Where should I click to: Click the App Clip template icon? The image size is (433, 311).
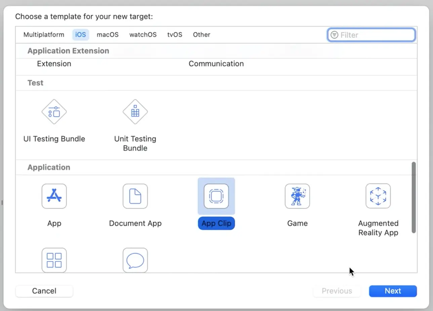pos(216,196)
